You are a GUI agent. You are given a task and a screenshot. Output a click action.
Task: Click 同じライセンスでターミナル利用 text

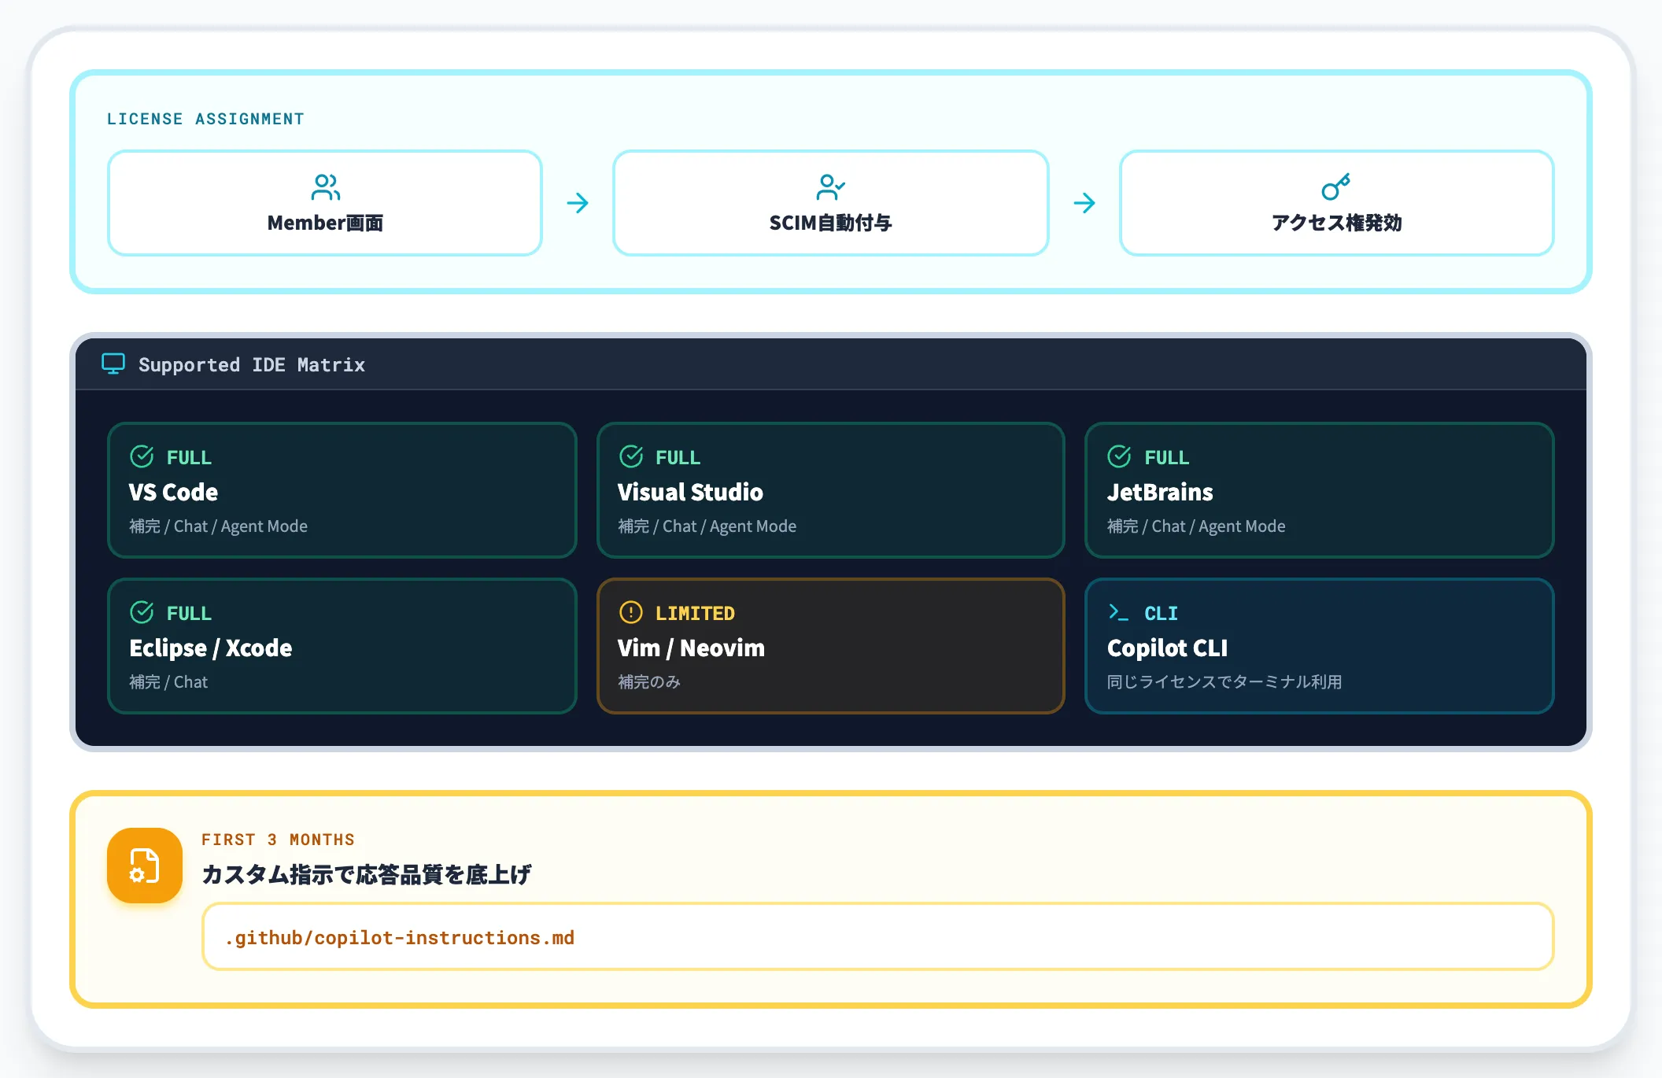[x=1224, y=682]
